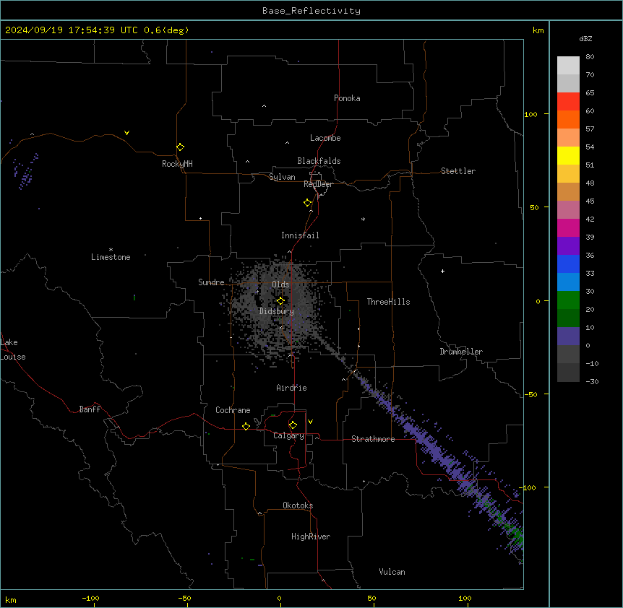Click the Vulcan label
The width and height of the screenshot is (623, 608).
point(392,572)
